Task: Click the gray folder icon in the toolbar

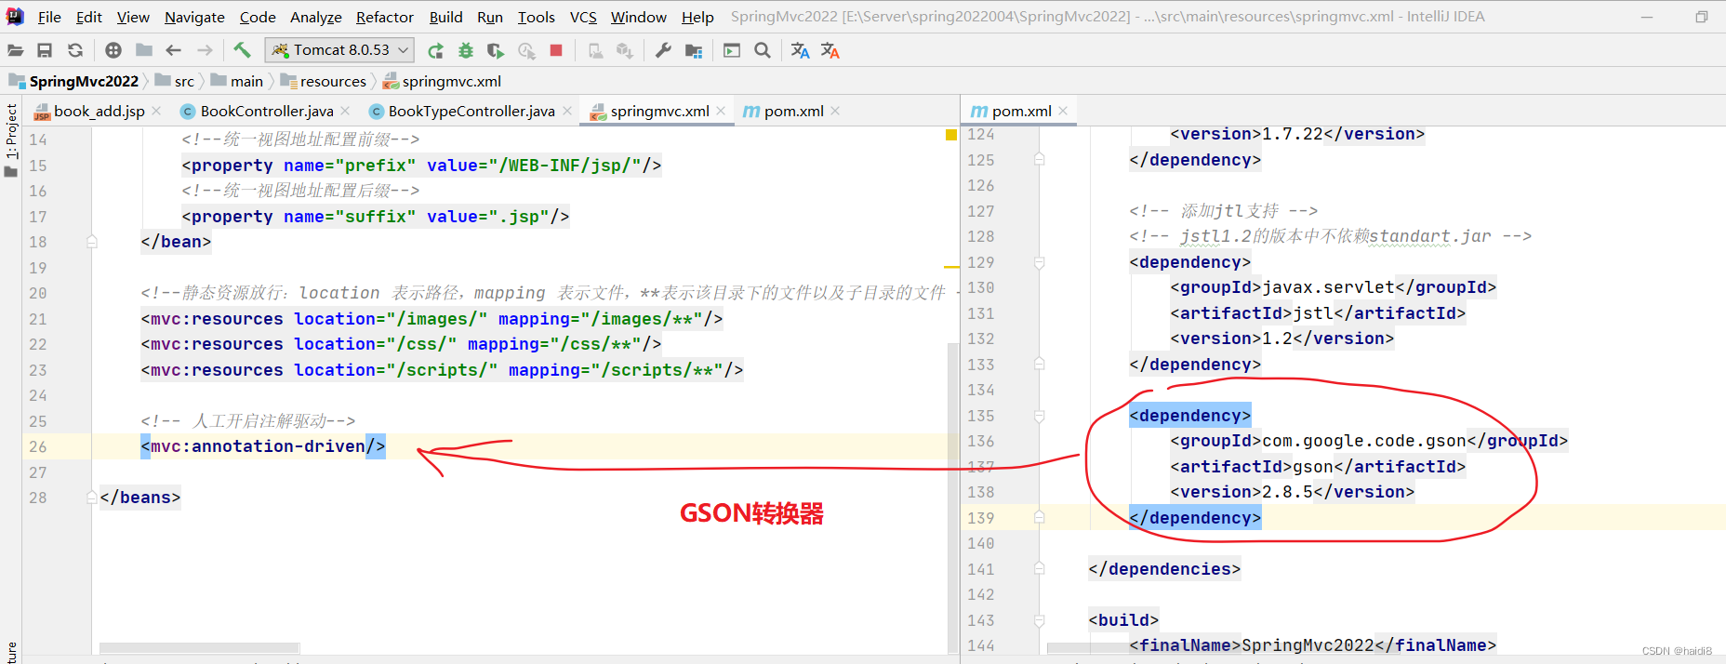Action: click(144, 50)
